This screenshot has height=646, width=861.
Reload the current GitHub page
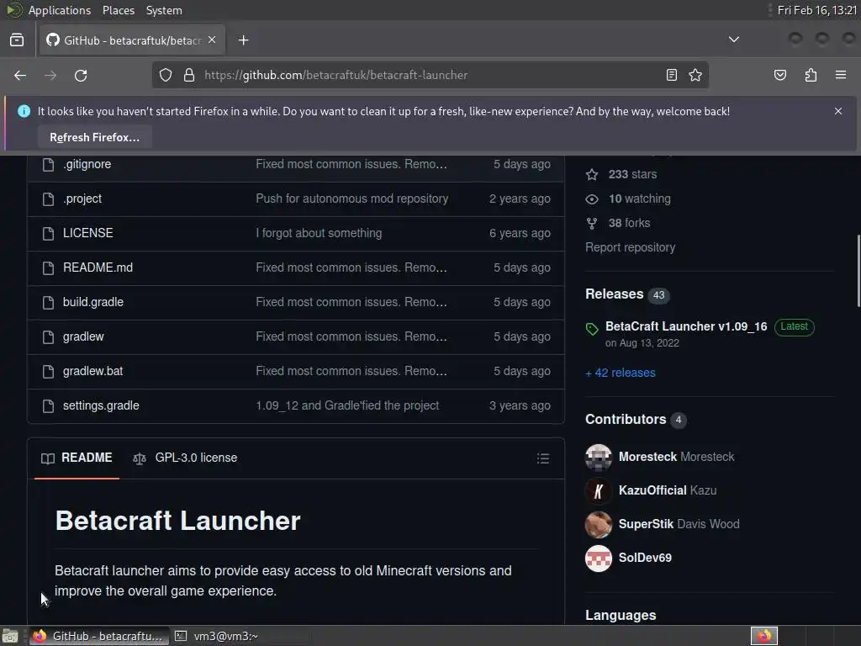pos(81,75)
